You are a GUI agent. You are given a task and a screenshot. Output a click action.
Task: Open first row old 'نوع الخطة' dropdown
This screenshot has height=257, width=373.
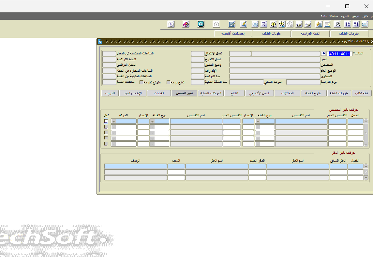[x=258, y=121]
